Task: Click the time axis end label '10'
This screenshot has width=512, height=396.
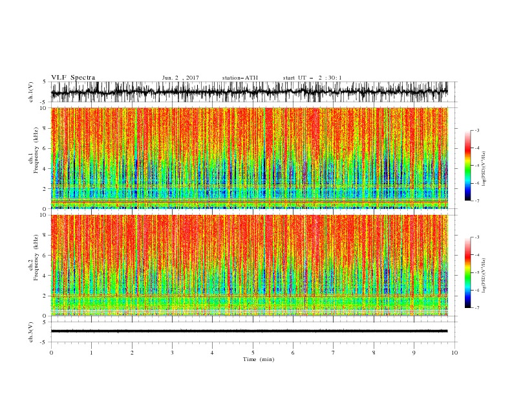Action: click(x=454, y=353)
